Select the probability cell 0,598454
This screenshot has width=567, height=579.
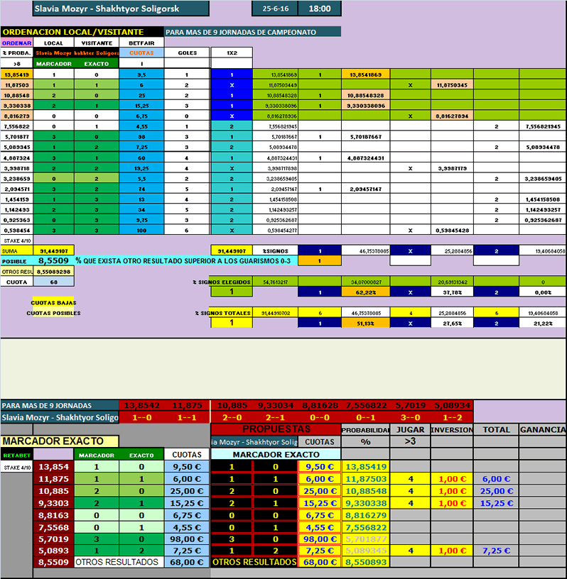point(16,231)
